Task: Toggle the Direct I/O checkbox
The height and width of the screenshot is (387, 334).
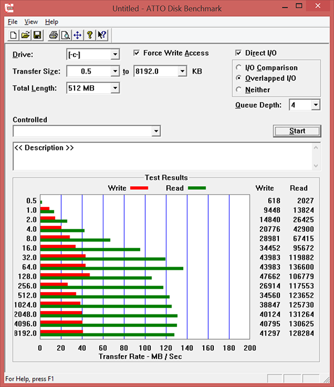Action: point(238,53)
